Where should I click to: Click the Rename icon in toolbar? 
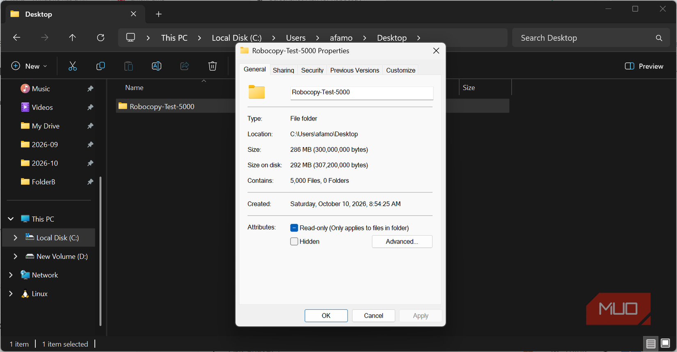[156, 66]
